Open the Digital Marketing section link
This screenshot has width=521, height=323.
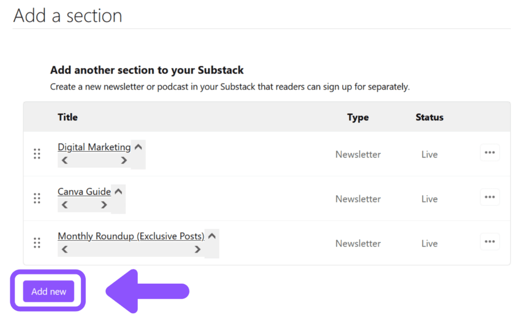tap(94, 147)
